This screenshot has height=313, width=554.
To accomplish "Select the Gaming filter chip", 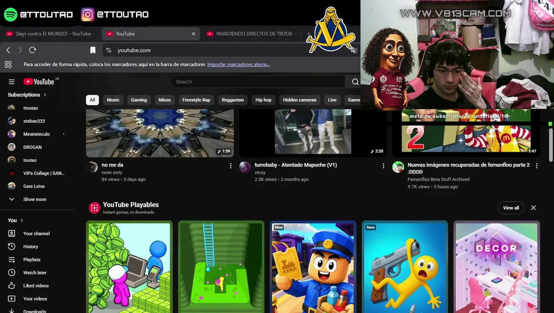I will [139, 100].
